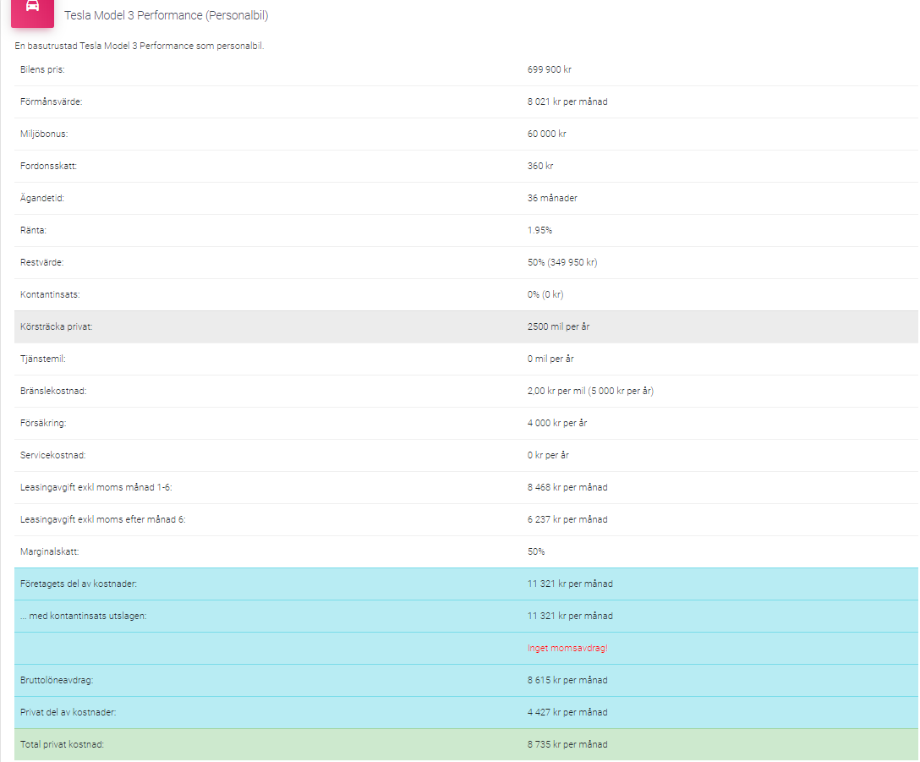920x762 pixels.
Task: Select the value '60 000 kr'
Action: [x=547, y=134]
